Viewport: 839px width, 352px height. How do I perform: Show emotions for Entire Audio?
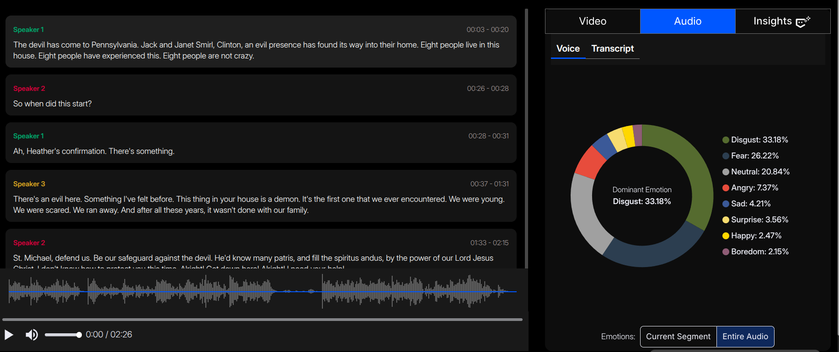click(x=745, y=336)
